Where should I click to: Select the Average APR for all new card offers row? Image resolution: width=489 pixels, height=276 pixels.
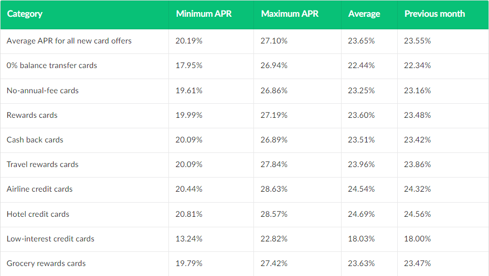point(244,41)
